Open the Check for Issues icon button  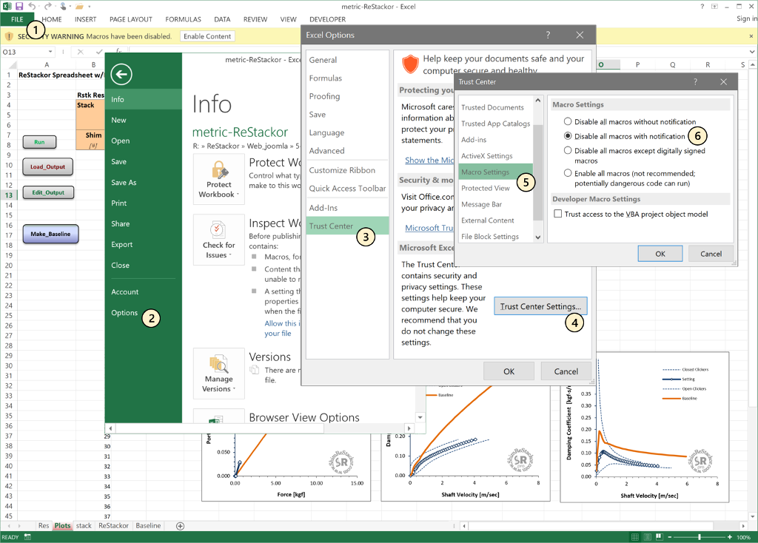(218, 240)
